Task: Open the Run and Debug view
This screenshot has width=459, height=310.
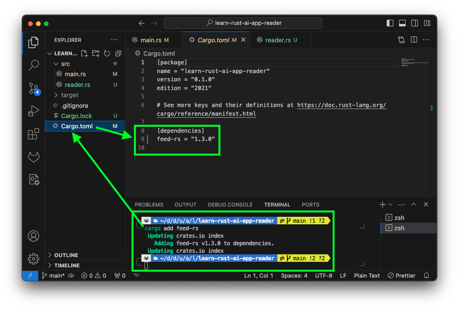Action: 33,111
